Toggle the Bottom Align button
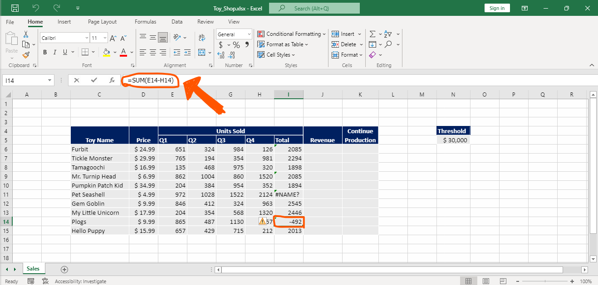 coord(163,37)
